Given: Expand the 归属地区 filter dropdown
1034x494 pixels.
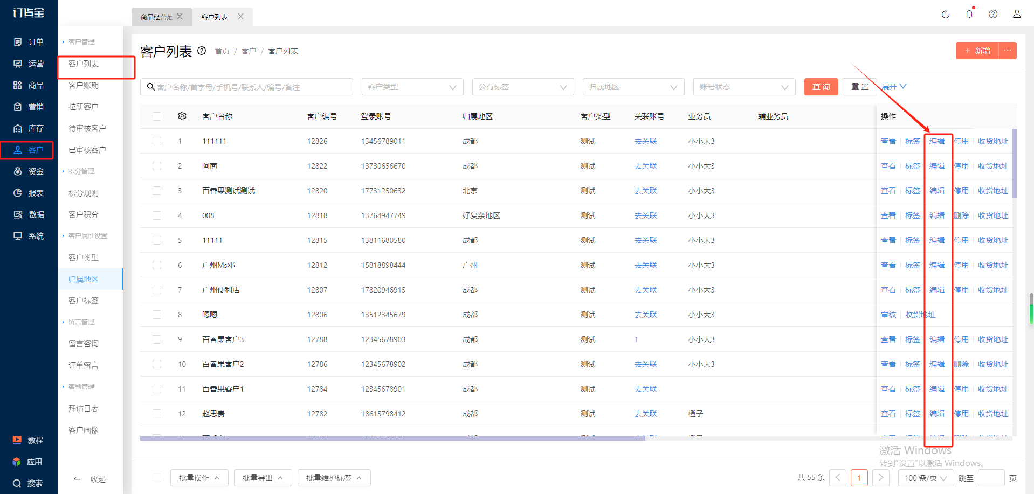Looking at the screenshot, I should tap(633, 87).
